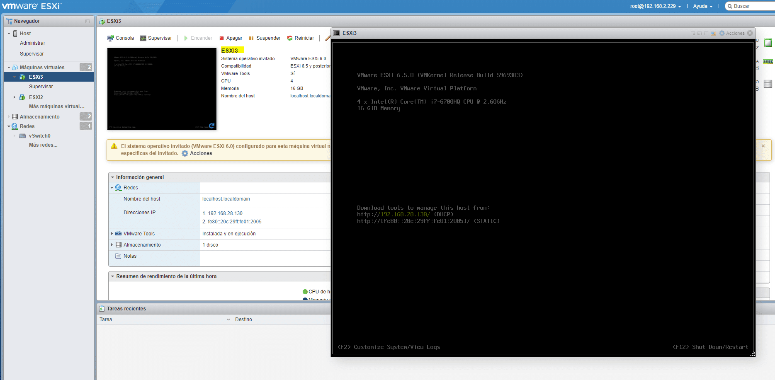
Task: Select the Supervisar monitoring icon in toolbar
Action: coord(156,38)
